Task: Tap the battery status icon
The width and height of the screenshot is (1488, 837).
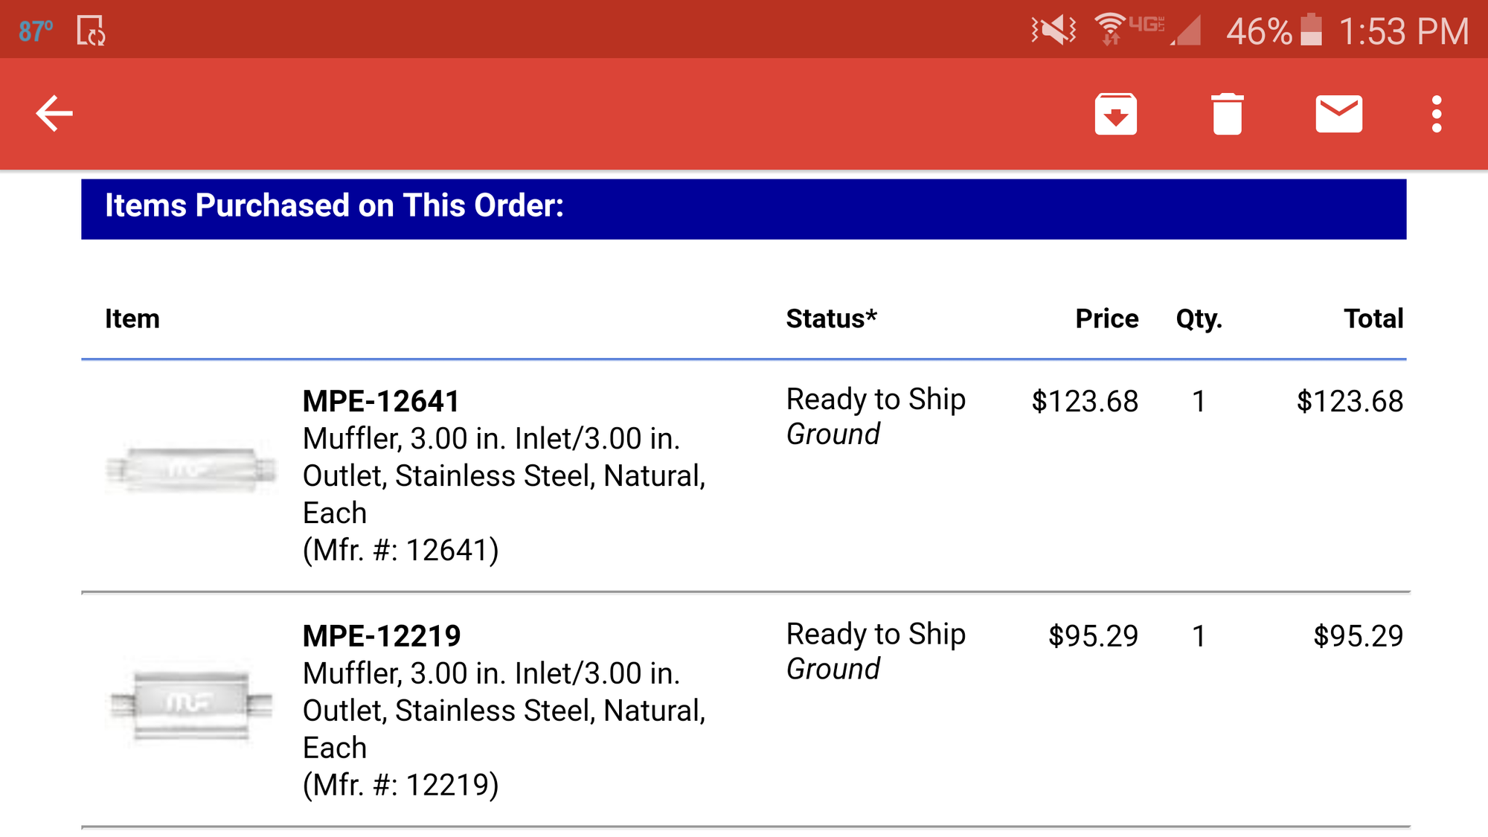Action: (x=1311, y=30)
